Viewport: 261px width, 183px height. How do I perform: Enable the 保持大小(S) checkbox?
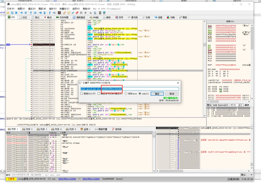tap(82, 94)
